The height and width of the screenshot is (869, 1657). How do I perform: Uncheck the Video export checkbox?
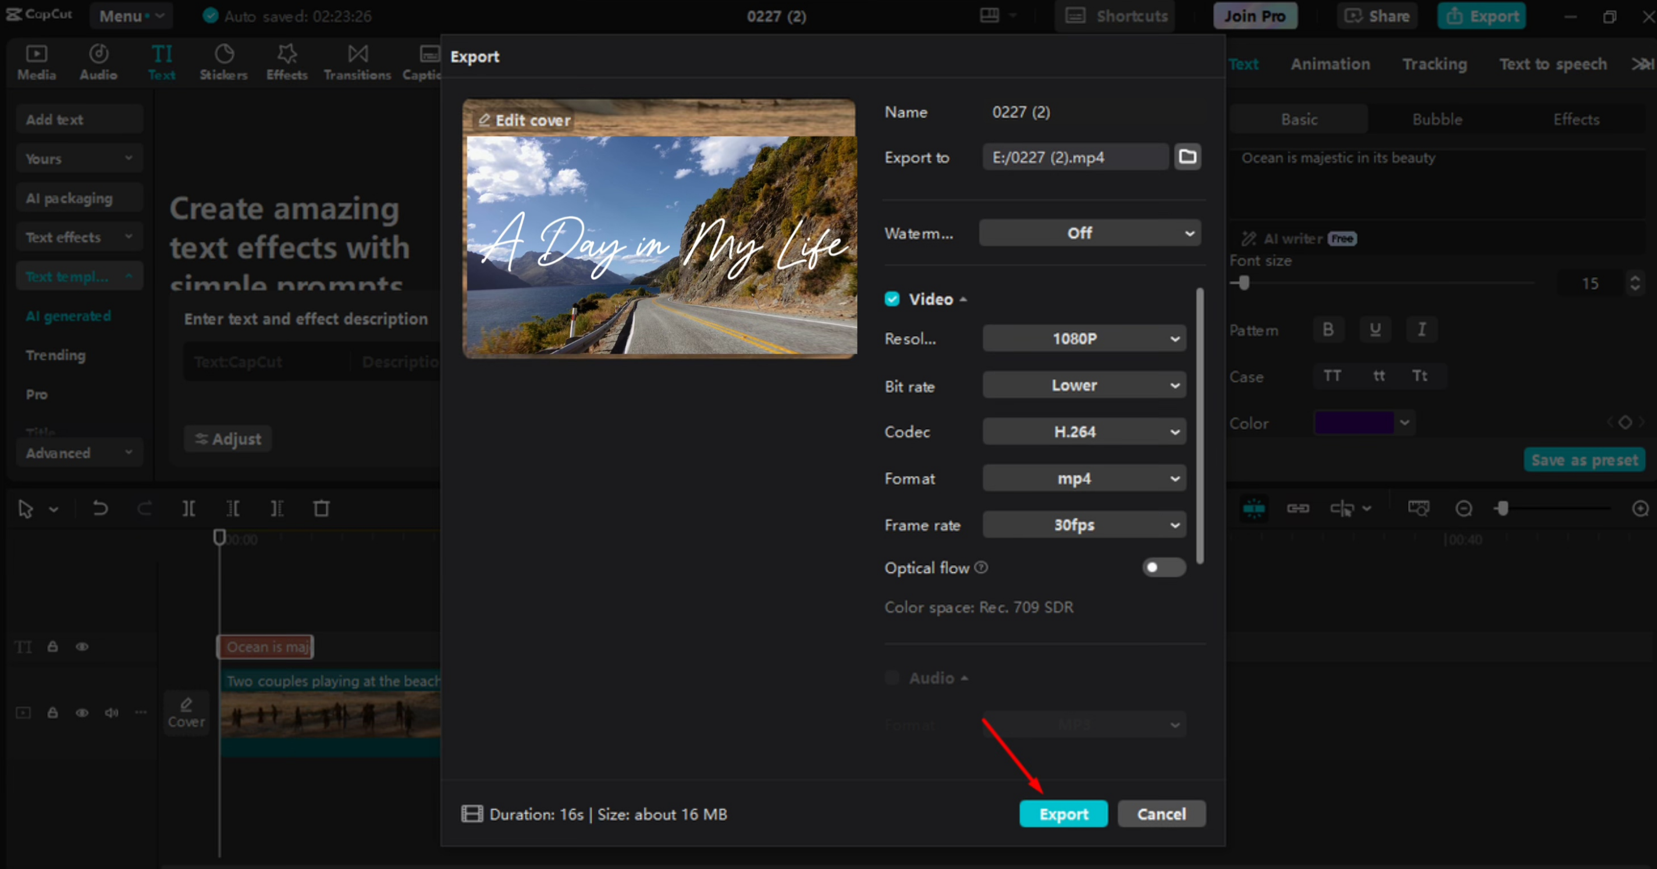891,298
